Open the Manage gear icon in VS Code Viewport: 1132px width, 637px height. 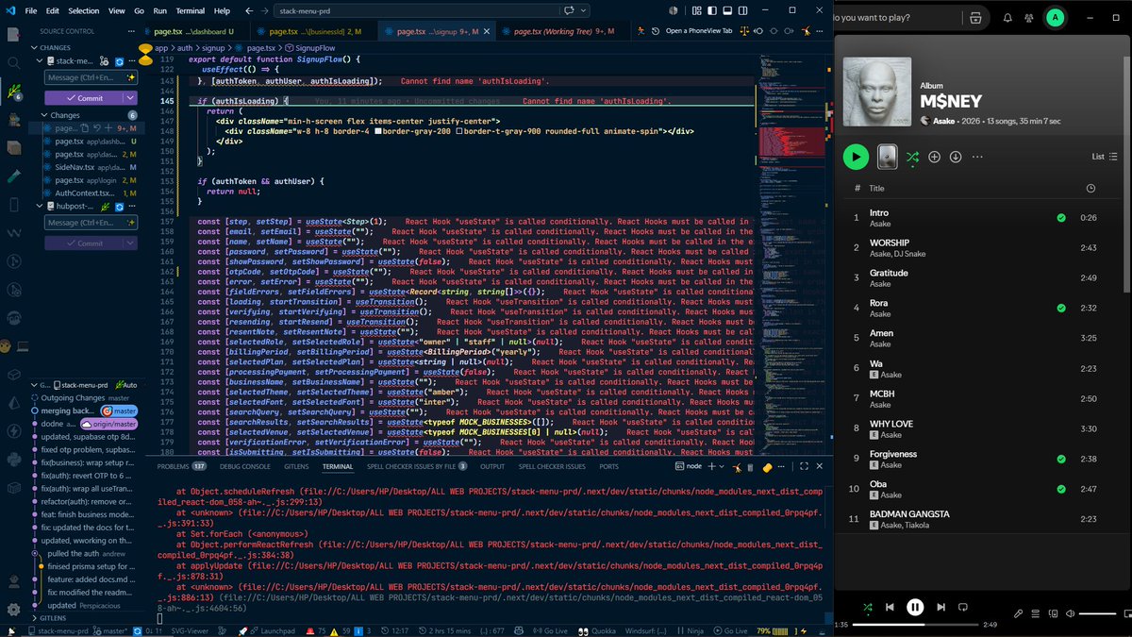point(13,610)
